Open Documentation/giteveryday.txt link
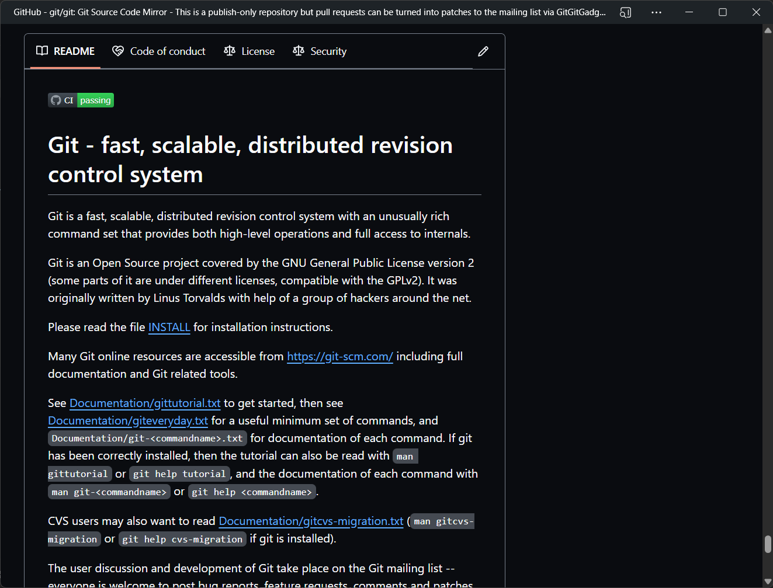This screenshot has width=773, height=588. (x=128, y=420)
